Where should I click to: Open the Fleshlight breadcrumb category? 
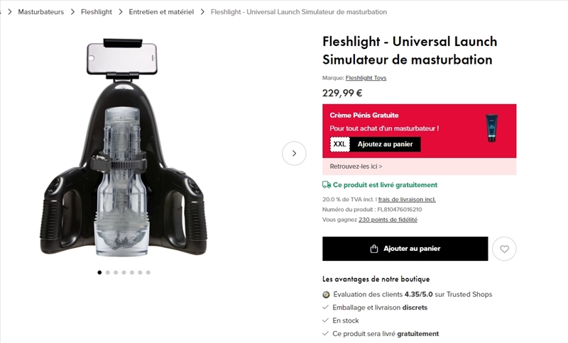(97, 12)
